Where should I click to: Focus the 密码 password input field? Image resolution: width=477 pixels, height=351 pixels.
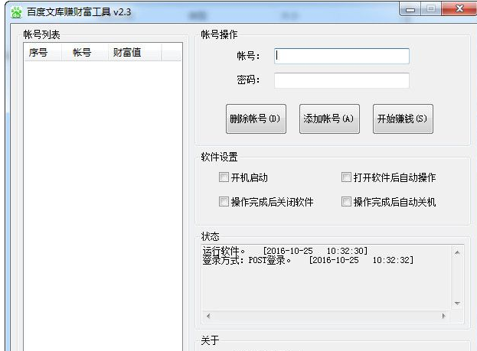(341, 80)
